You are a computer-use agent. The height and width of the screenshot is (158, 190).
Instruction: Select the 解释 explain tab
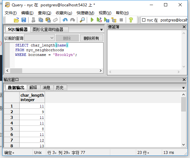click(33, 88)
